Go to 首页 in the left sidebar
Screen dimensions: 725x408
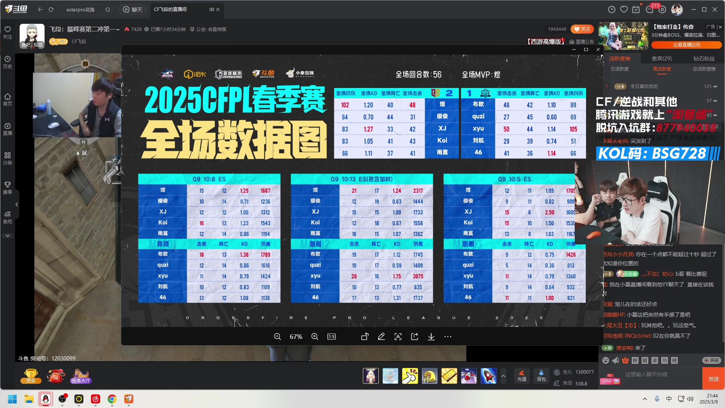pos(8,99)
